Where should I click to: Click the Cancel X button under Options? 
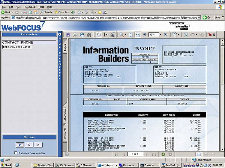(x=38, y=145)
